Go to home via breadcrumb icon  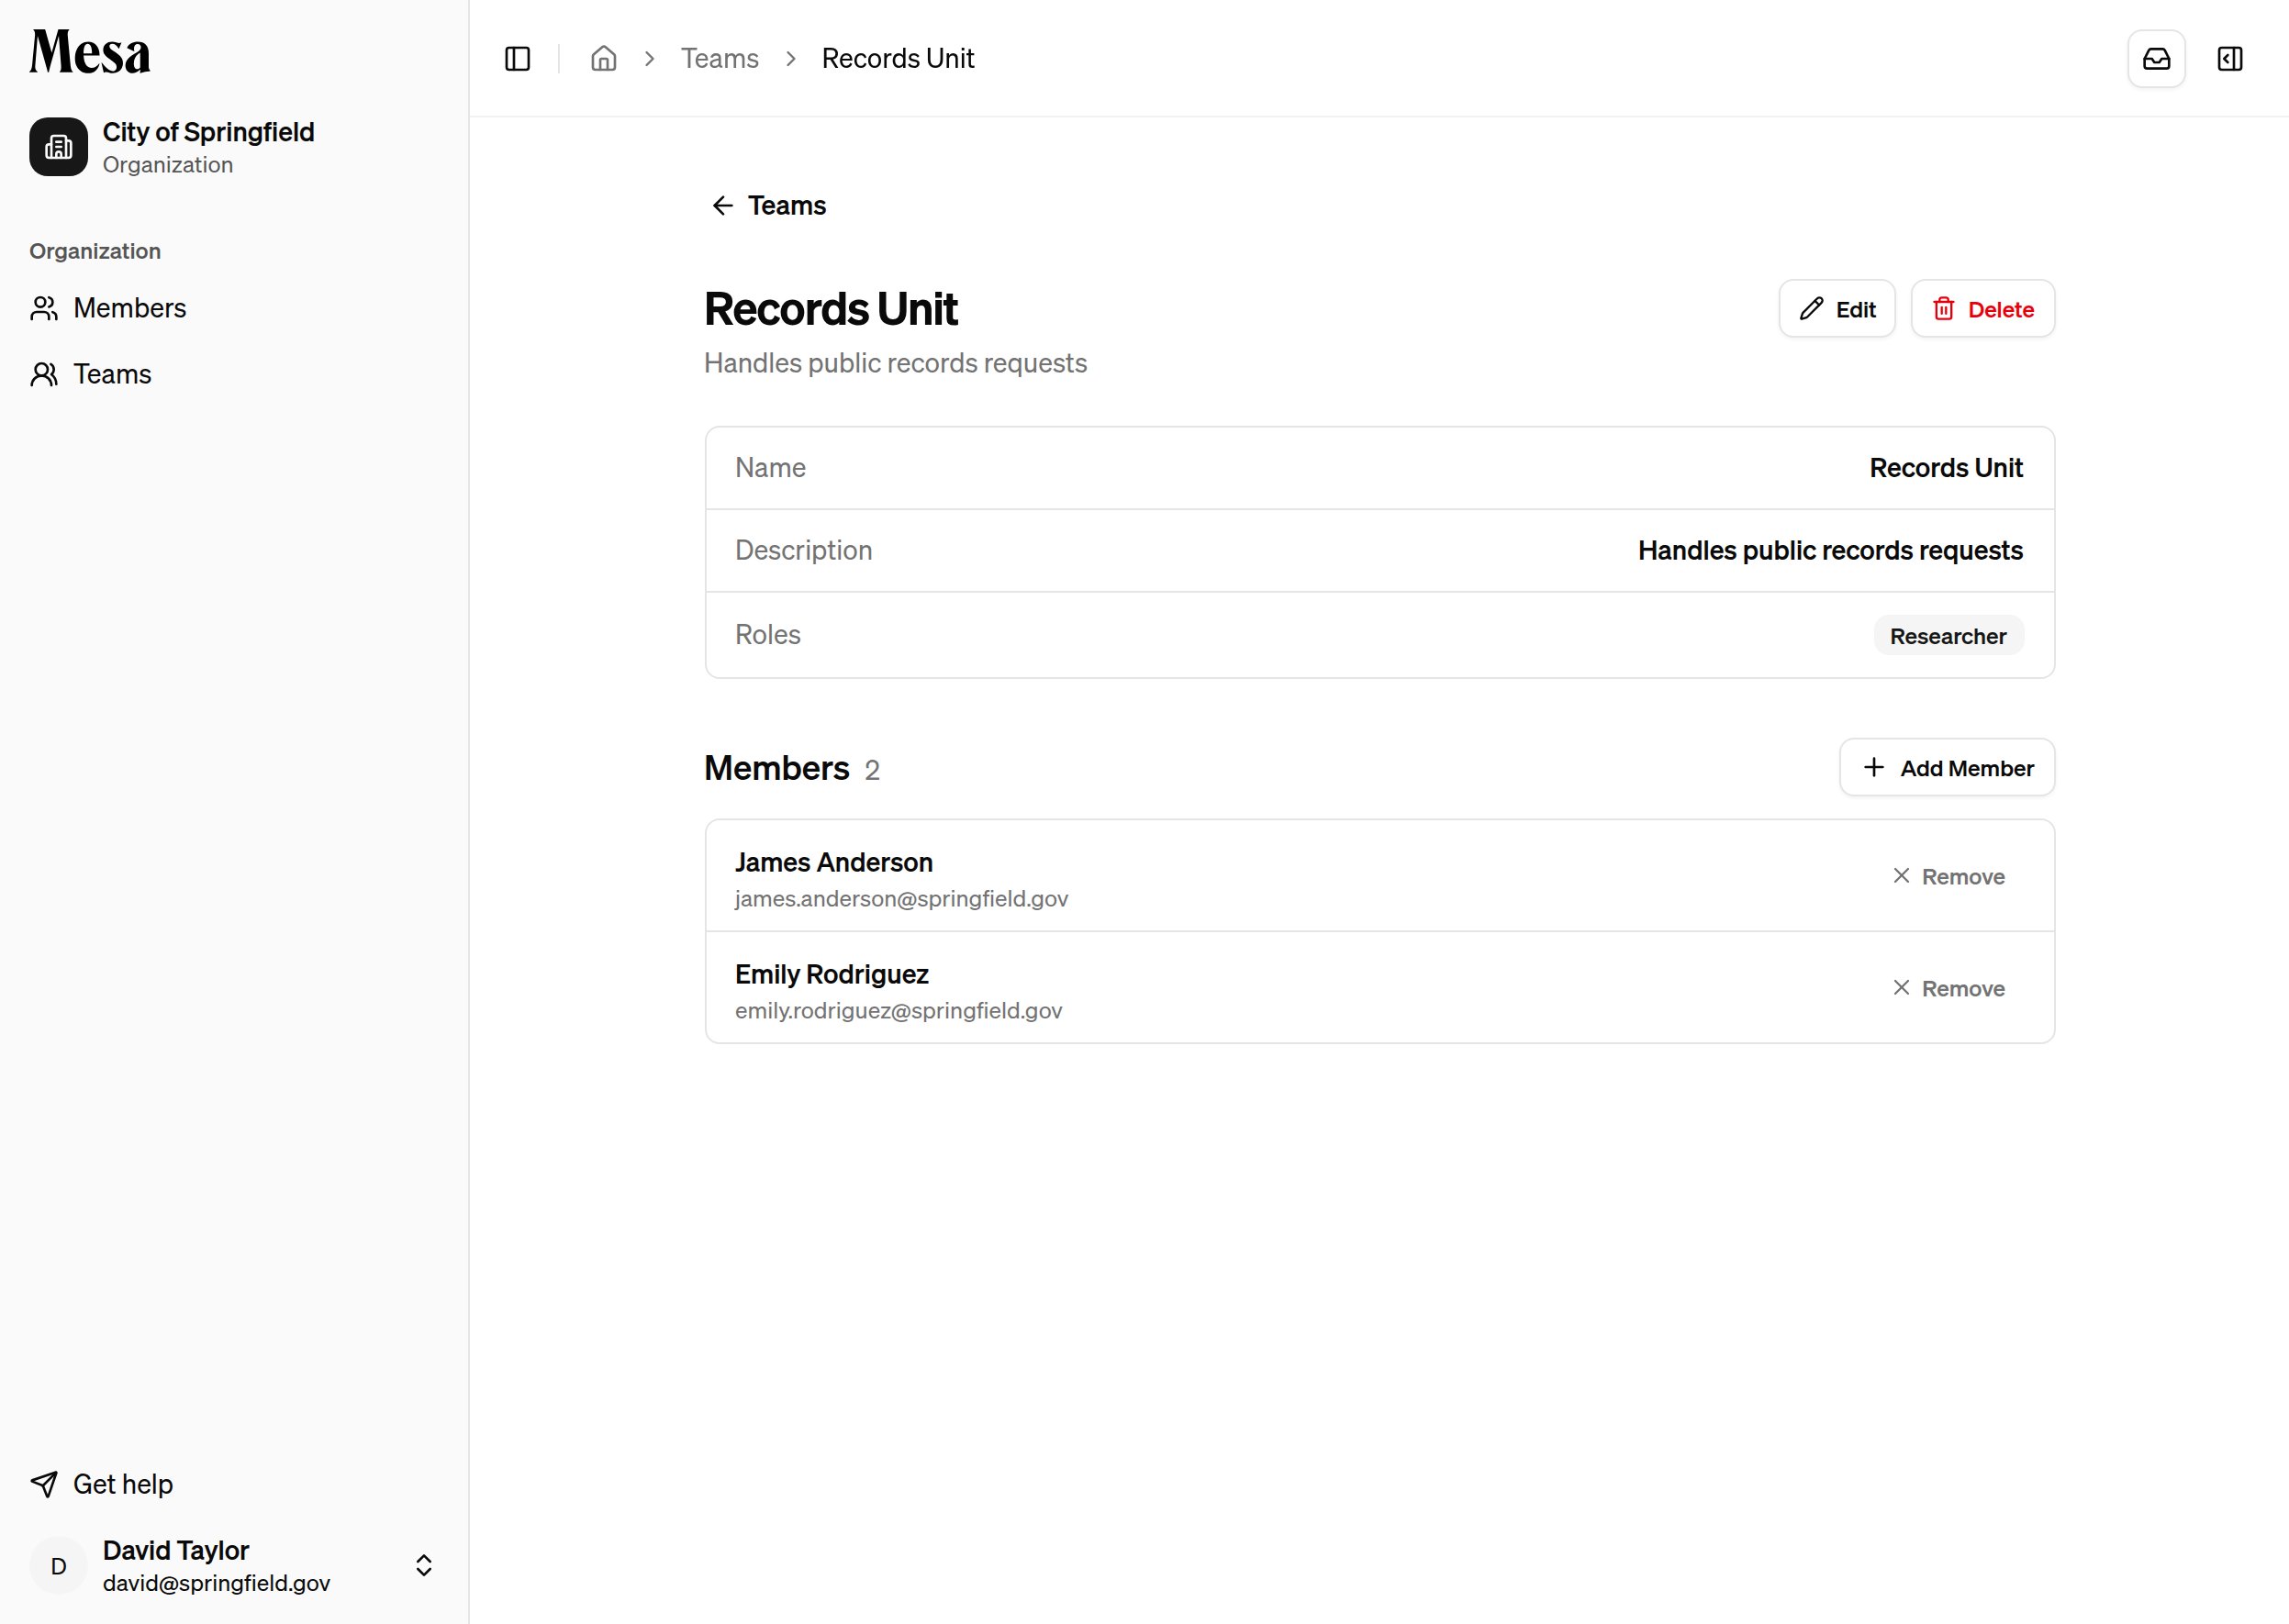[603, 59]
